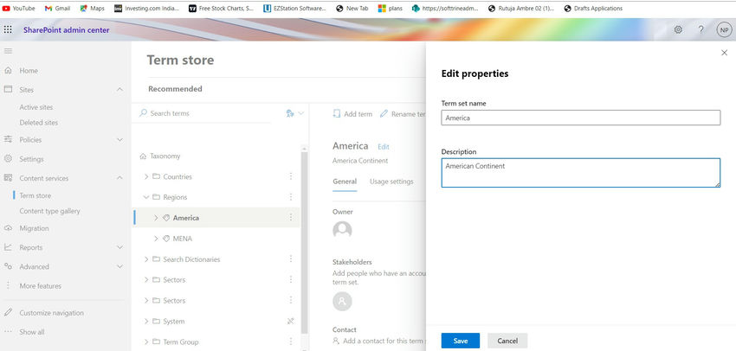This screenshot has height=351, width=736.
Task: Click the Customize navigation pencil icon
Action: point(8,313)
